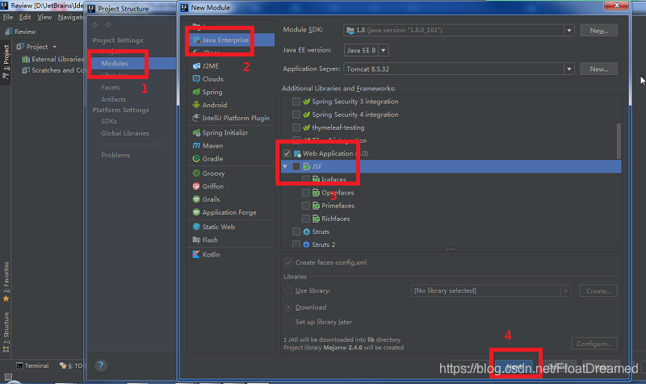Select the Application Forge icon

click(x=196, y=212)
